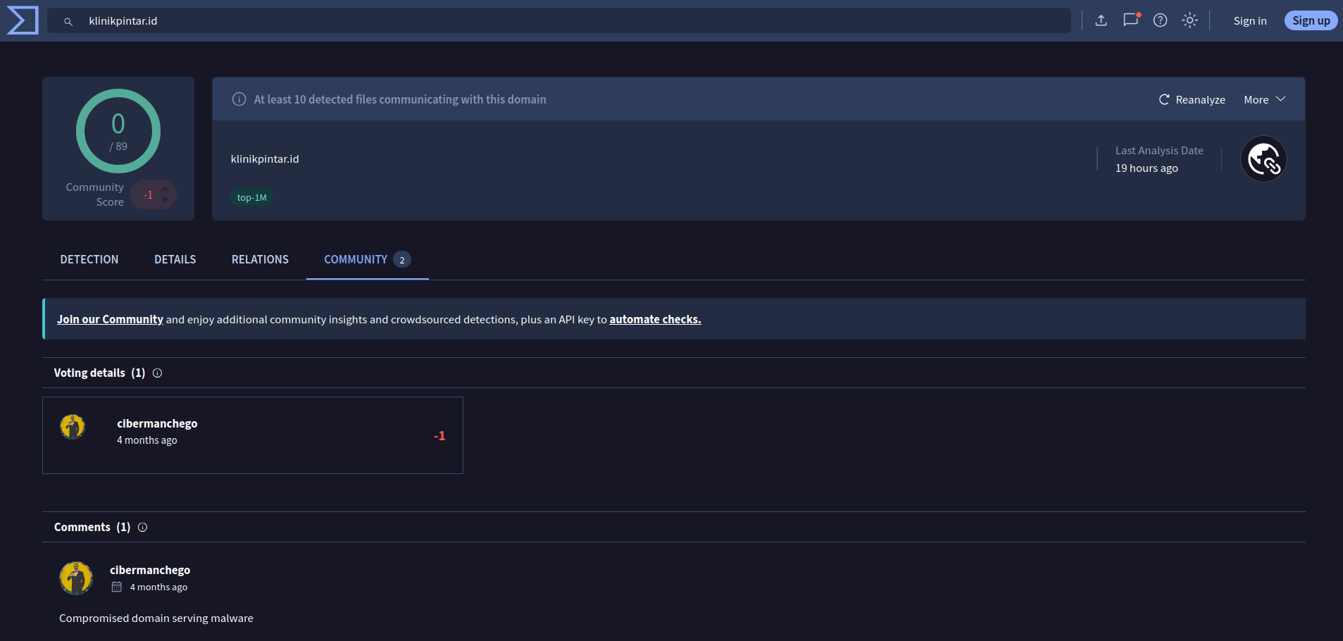The image size is (1343, 641).
Task: Open the help question mark icon
Action: pyautogui.click(x=1161, y=20)
